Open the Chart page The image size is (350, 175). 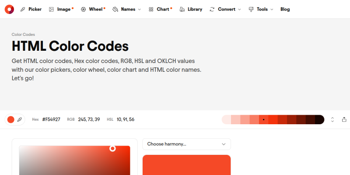tap(163, 9)
